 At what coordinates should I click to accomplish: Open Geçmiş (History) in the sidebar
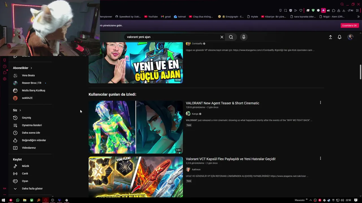tap(30, 118)
